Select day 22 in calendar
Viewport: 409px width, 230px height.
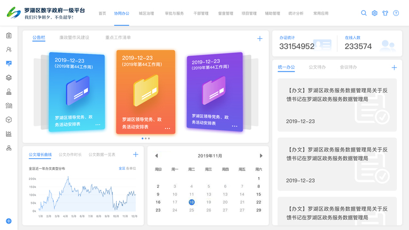(258, 202)
